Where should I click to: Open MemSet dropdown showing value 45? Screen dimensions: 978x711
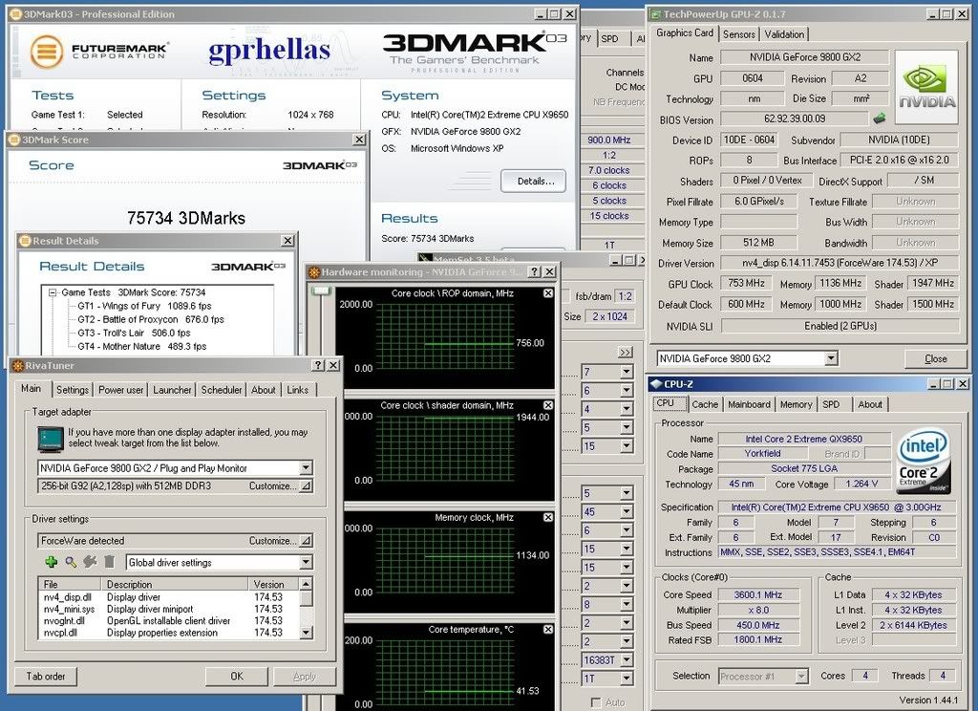tap(627, 512)
